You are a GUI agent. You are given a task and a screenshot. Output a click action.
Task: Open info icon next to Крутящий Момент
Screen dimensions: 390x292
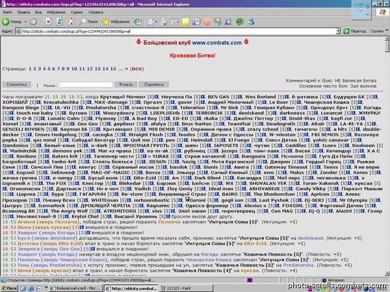[157, 97]
